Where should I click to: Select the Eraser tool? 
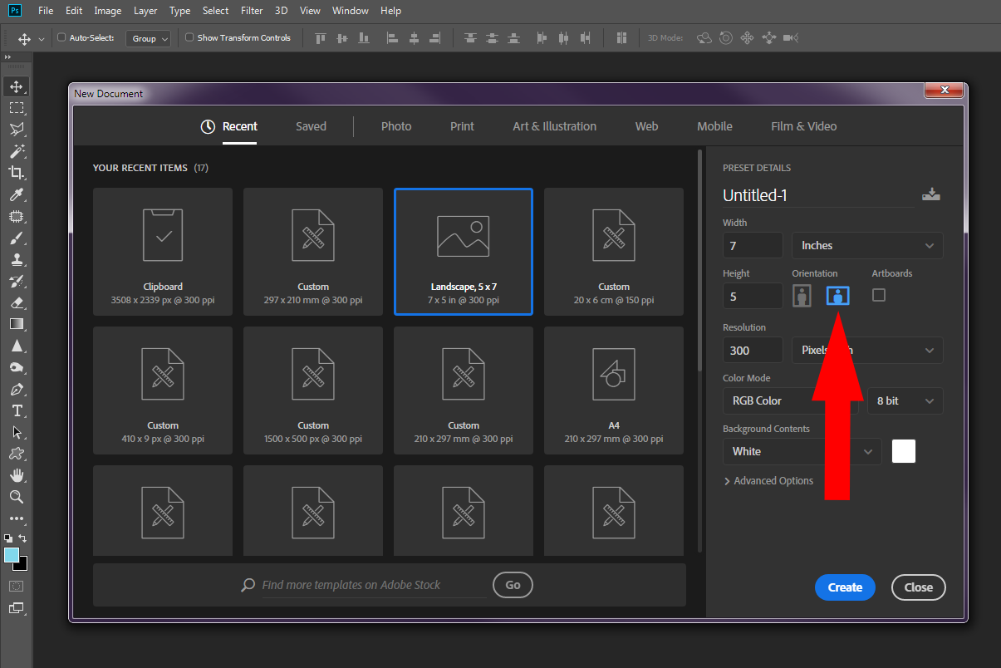tap(16, 302)
